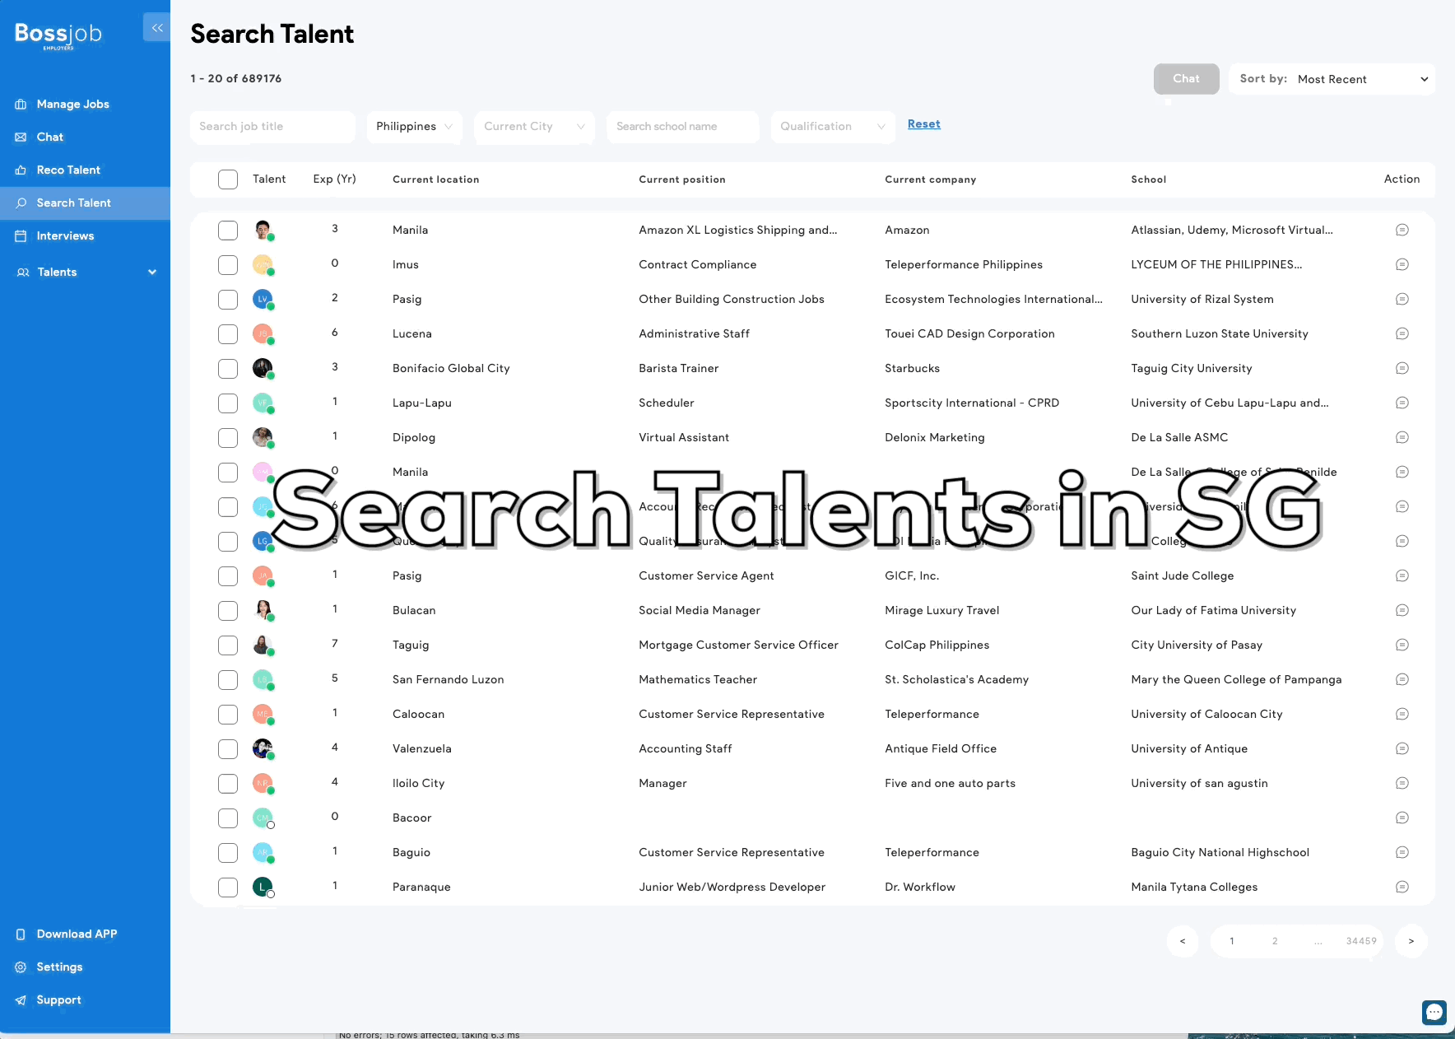Viewport: 1455px width, 1039px height.
Task: Open Chat in sidebar
Action: point(49,137)
